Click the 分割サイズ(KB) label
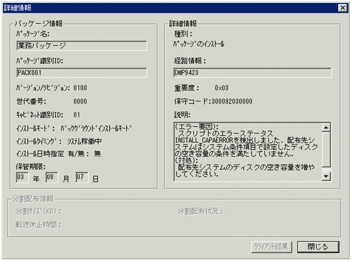Screen dimensions: 352x261 pos(39,212)
